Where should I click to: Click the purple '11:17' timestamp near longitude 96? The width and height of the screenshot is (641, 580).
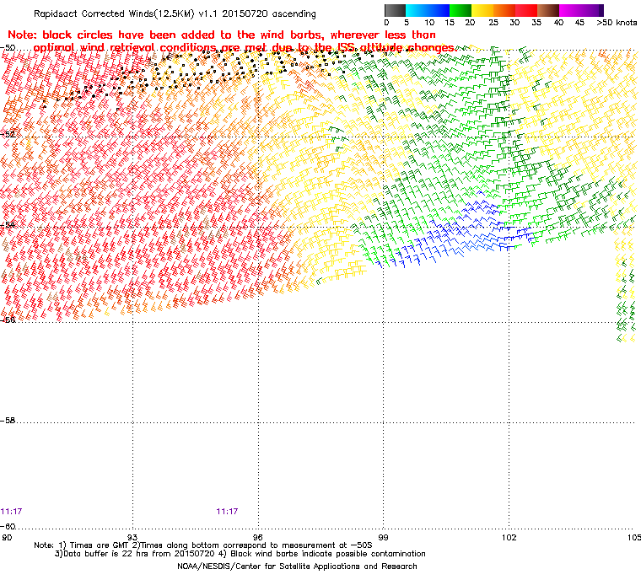coord(227,512)
